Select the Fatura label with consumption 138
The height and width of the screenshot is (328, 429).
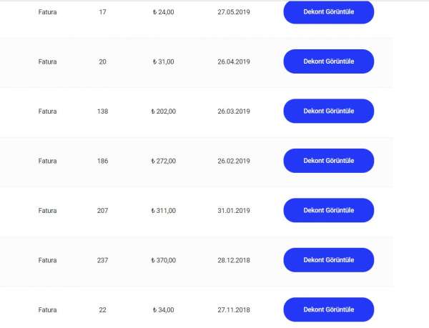coord(47,111)
